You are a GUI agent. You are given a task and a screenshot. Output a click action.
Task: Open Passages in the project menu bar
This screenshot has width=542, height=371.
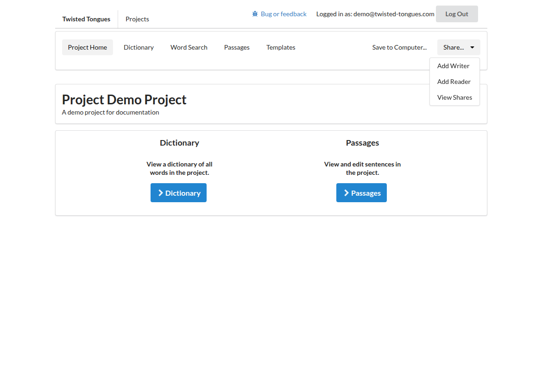tap(237, 47)
